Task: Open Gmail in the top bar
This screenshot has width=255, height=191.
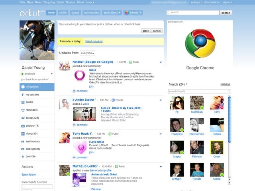Action: (x=80, y=2)
